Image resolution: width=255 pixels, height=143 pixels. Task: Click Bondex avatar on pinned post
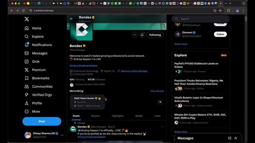click(x=73, y=129)
